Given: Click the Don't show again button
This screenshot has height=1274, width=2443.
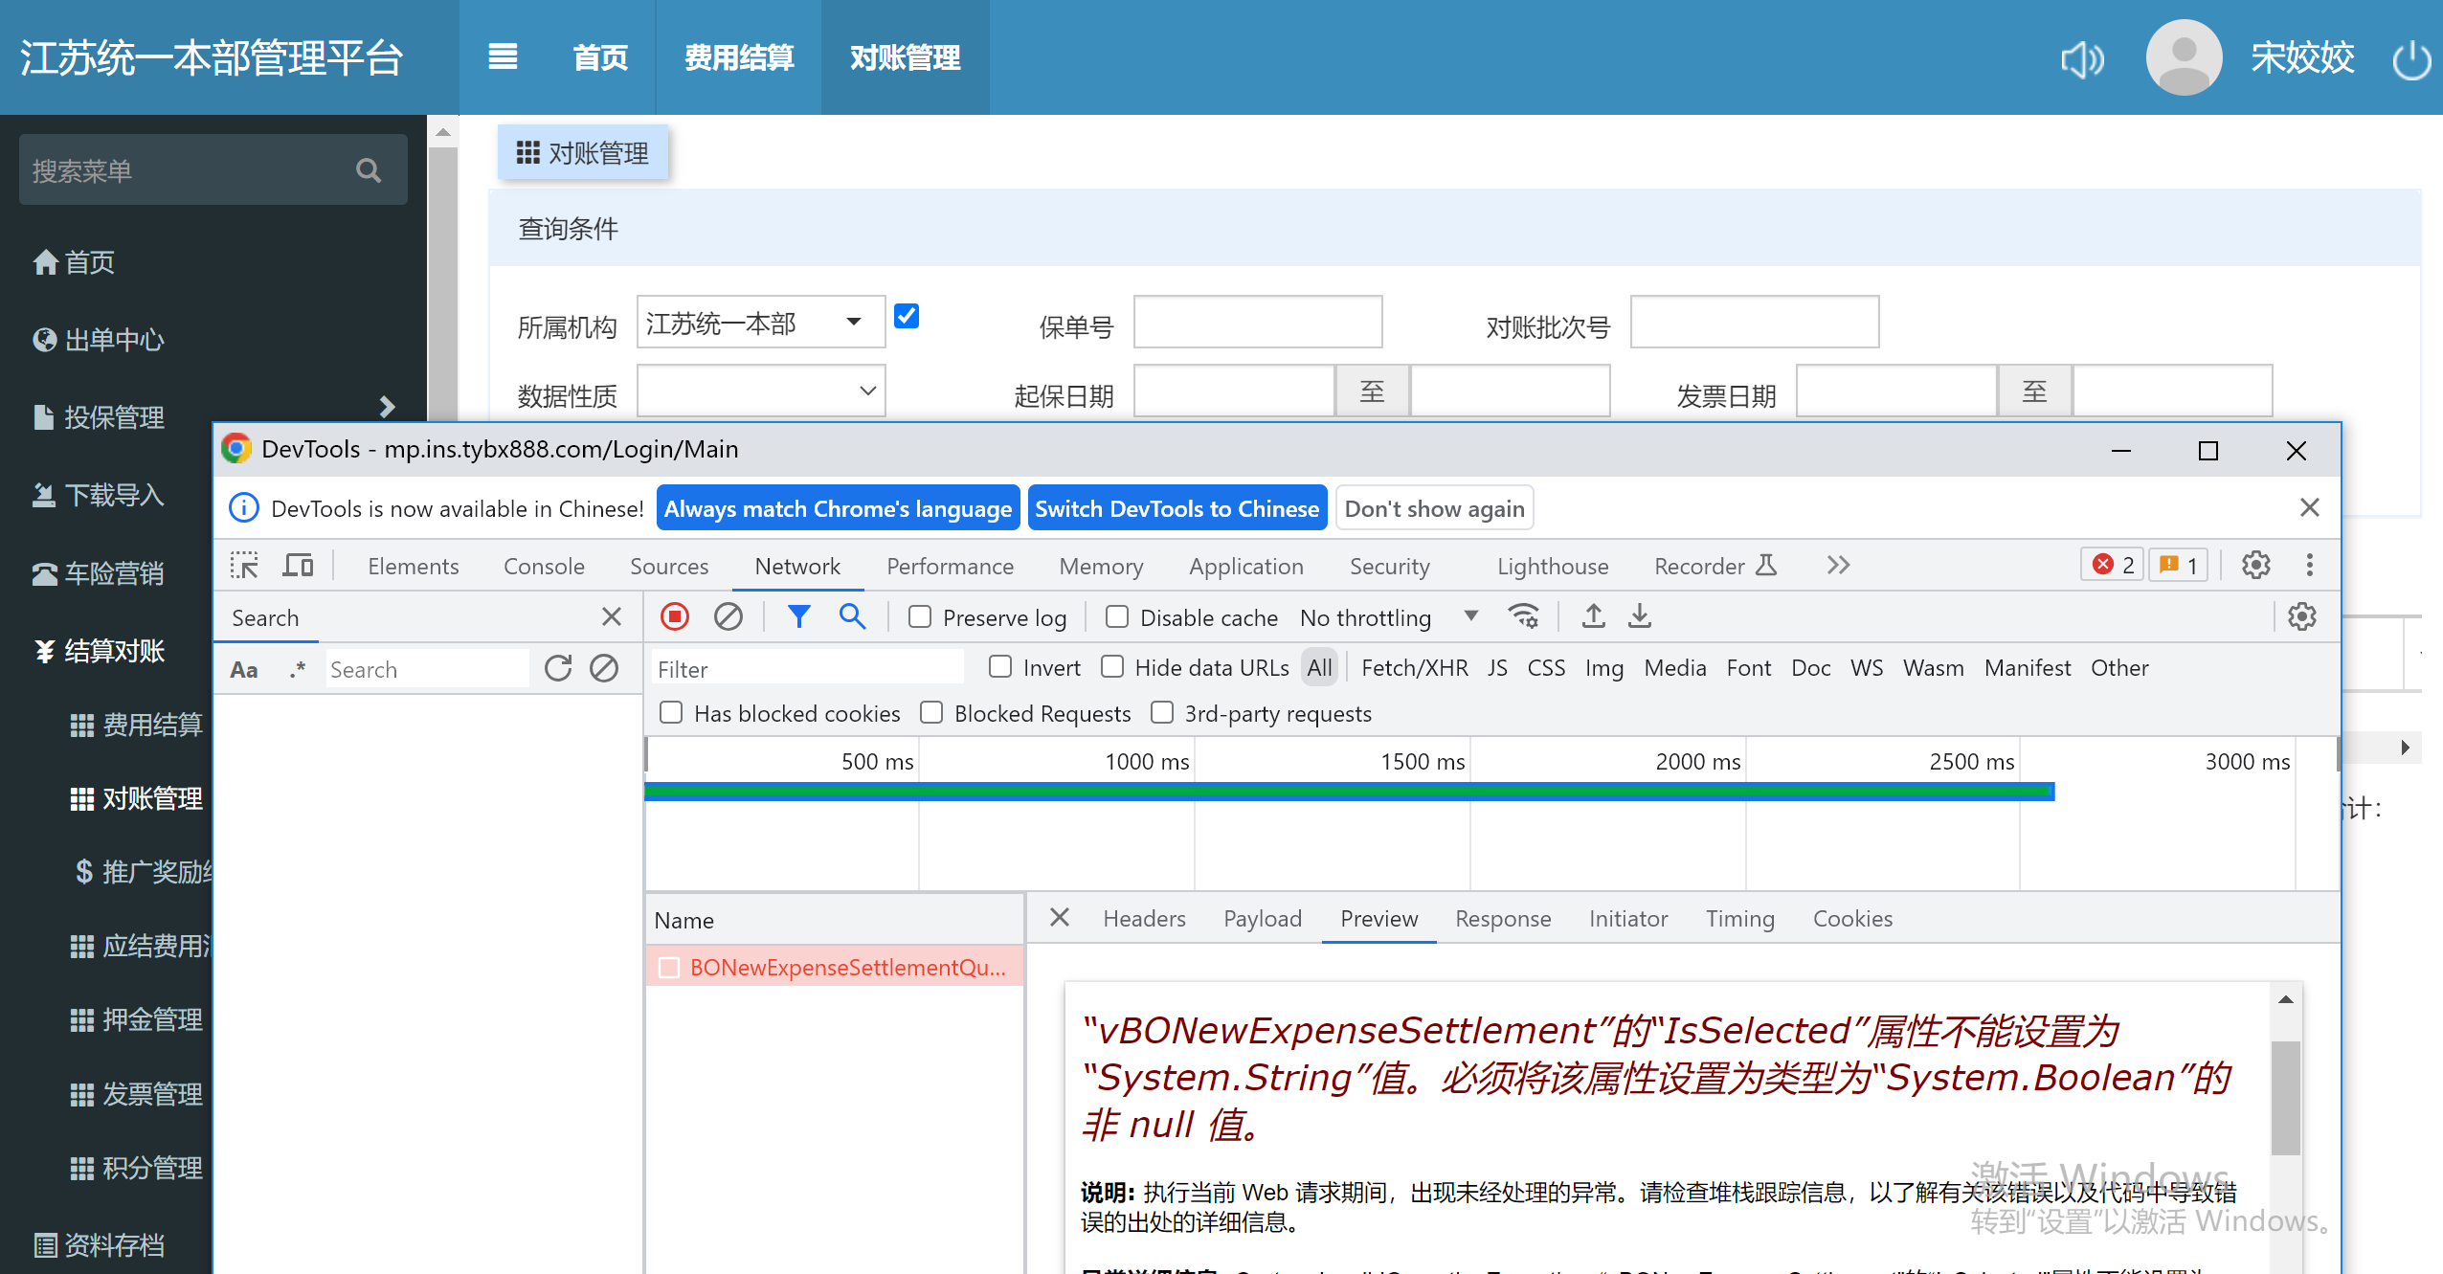Looking at the screenshot, I should click(1434, 508).
